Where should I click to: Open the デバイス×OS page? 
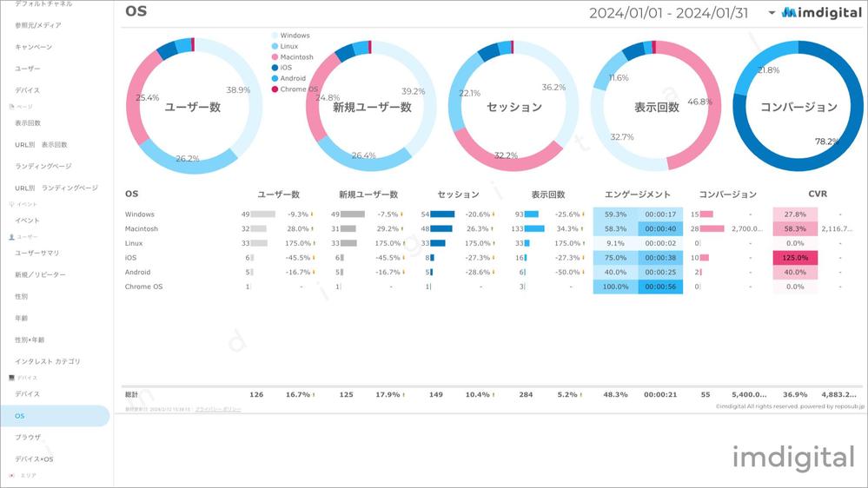tap(35, 459)
